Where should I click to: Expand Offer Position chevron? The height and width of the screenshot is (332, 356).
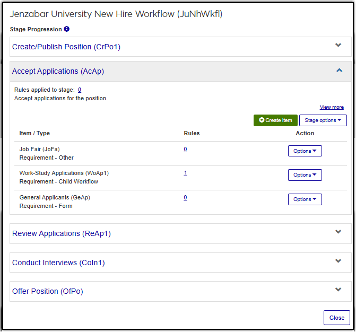[338, 290]
